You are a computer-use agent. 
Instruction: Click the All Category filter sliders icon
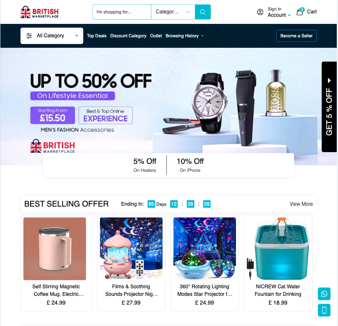[x=29, y=36]
